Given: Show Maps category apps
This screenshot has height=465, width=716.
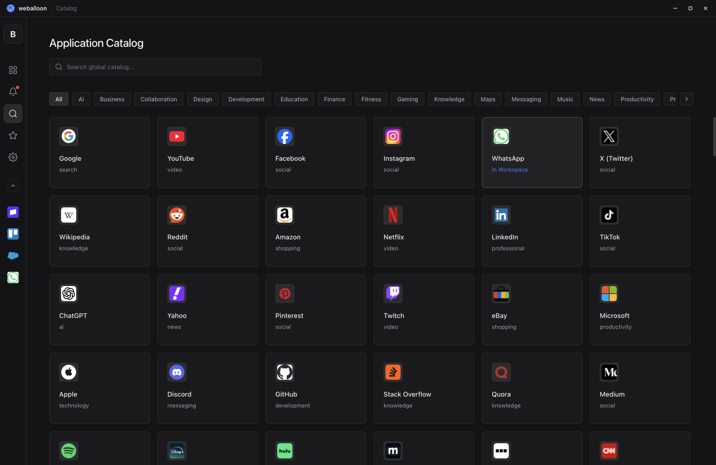Looking at the screenshot, I should (x=488, y=99).
